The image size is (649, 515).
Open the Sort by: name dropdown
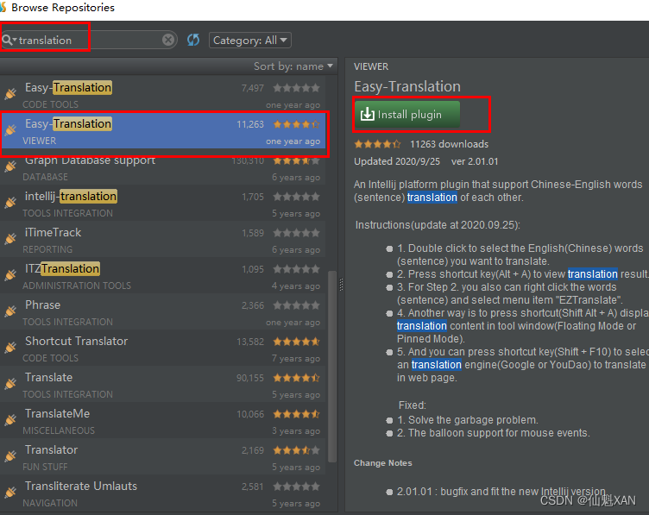[293, 66]
